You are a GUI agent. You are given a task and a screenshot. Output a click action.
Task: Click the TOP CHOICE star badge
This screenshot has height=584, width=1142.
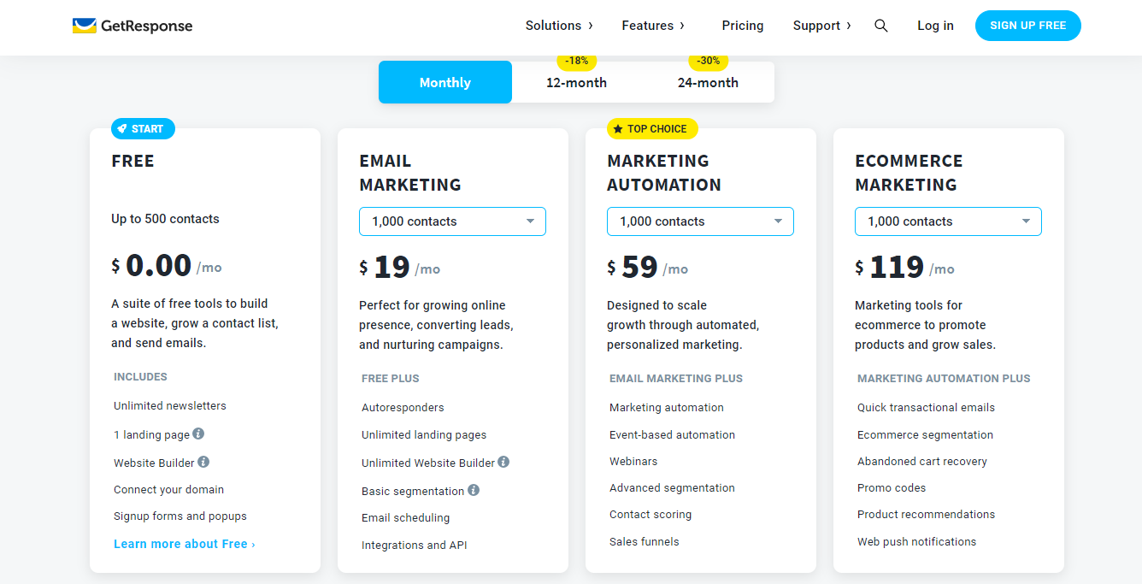[652, 129]
